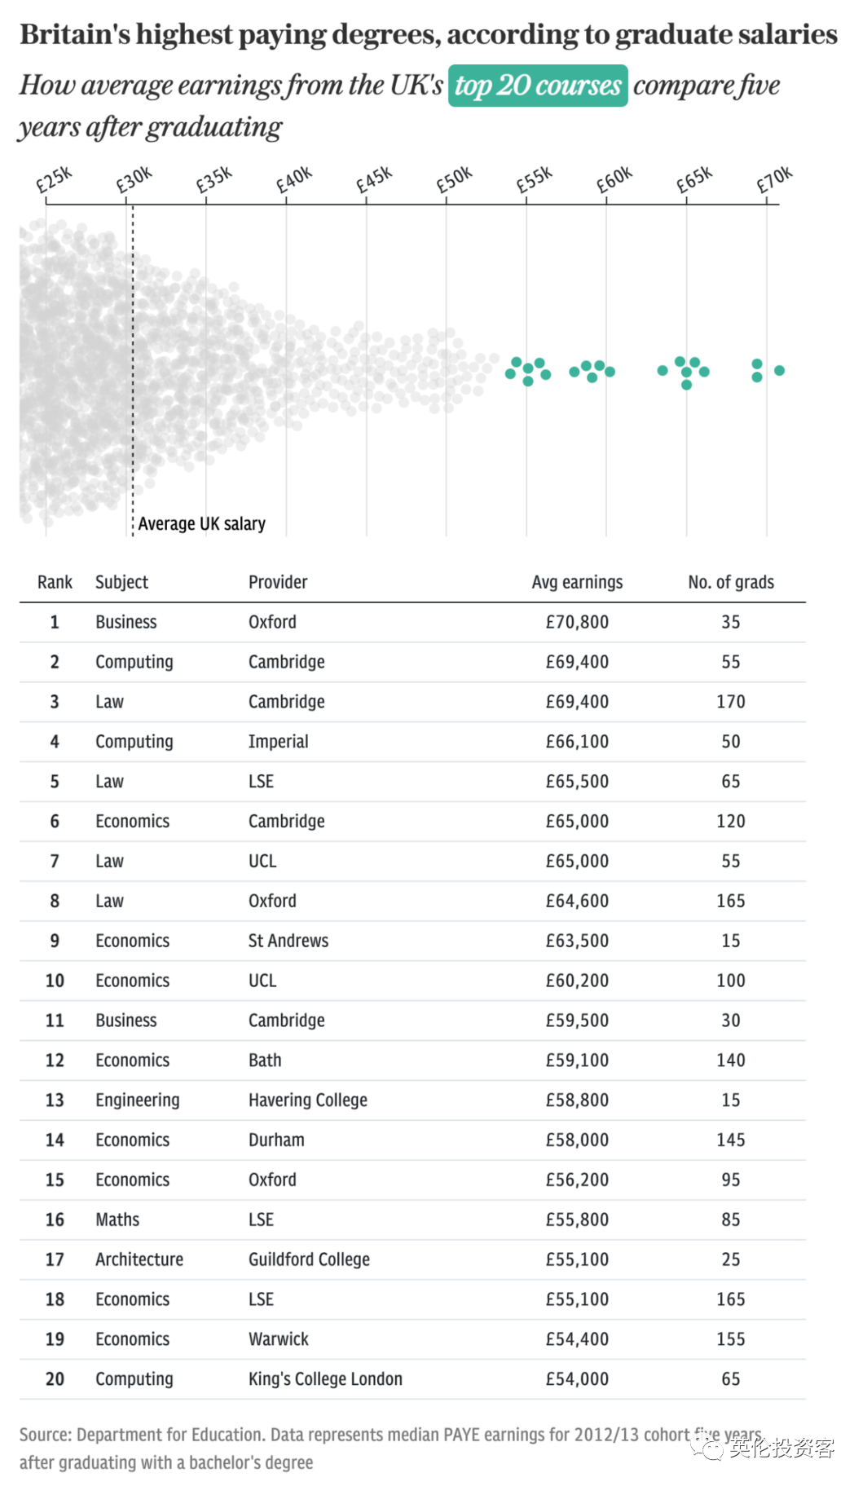Click the Provider column header
This screenshot has width=863, height=1486.
[278, 582]
